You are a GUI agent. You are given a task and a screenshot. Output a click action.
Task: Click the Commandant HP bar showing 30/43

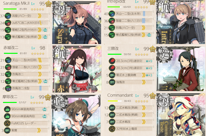coord(115,101)
